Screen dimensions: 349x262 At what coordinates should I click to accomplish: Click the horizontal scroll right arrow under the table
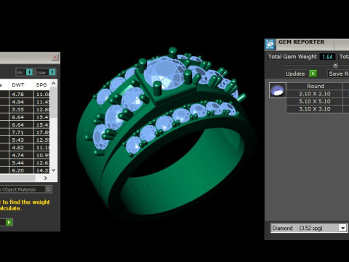46,178
